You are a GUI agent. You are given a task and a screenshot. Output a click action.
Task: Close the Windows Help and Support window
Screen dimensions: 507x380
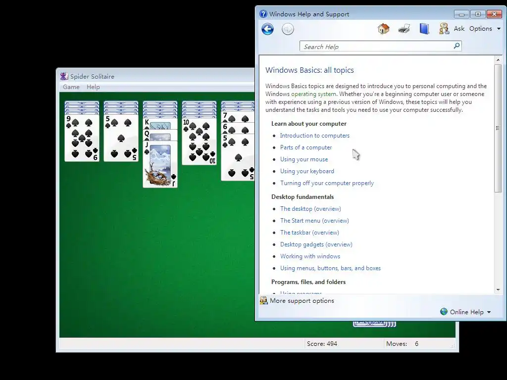click(x=494, y=14)
